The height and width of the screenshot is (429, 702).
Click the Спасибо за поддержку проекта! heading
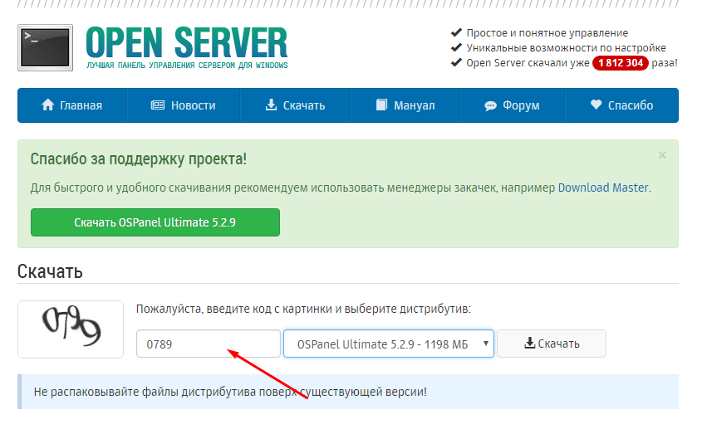pos(139,159)
